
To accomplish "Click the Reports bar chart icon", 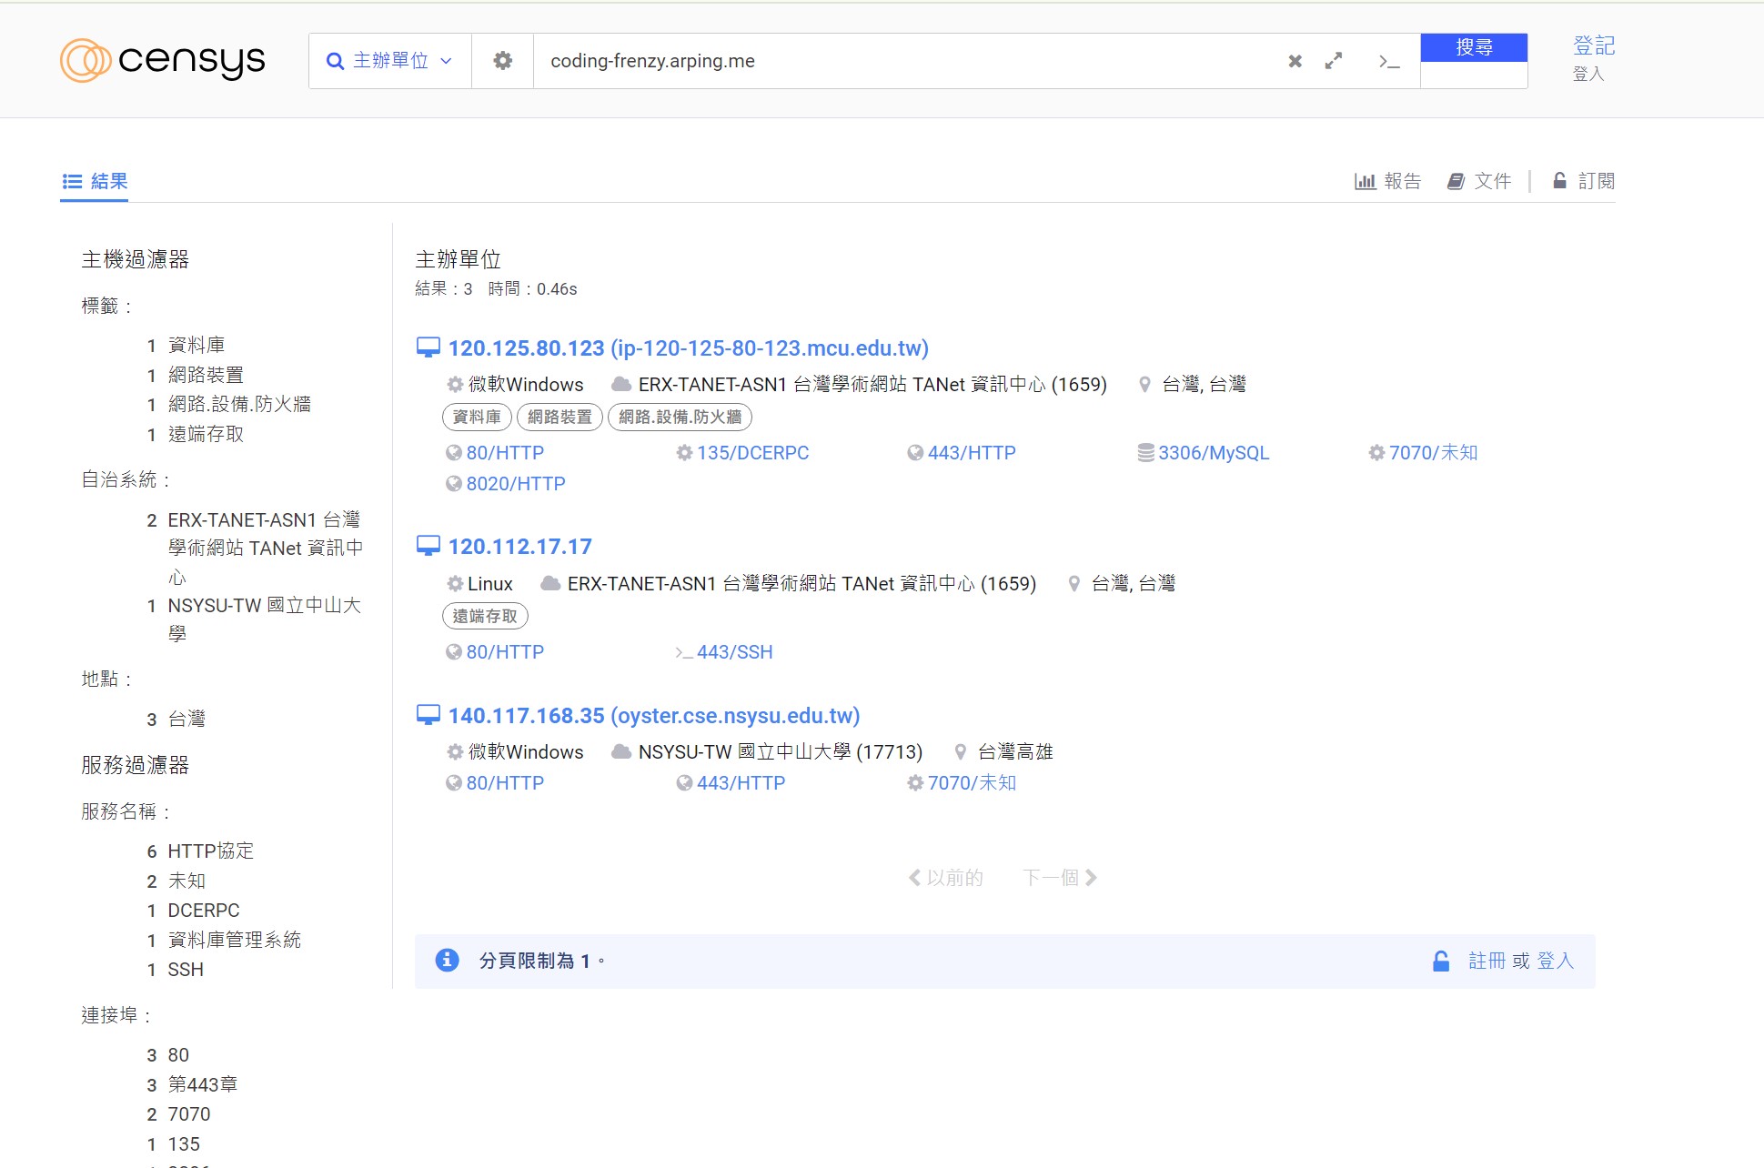I will (x=1365, y=181).
